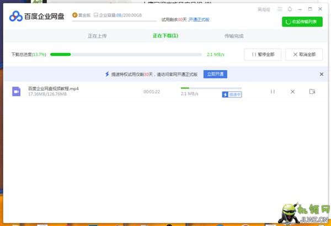Cancel the mp4 file download
Screen dimensions: 331x226
[292, 92]
